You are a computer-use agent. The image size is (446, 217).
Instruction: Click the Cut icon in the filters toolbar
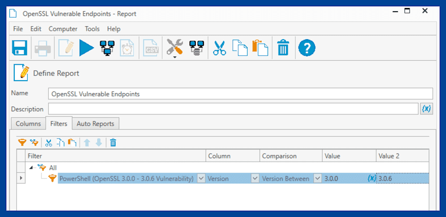click(x=49, y=143)
